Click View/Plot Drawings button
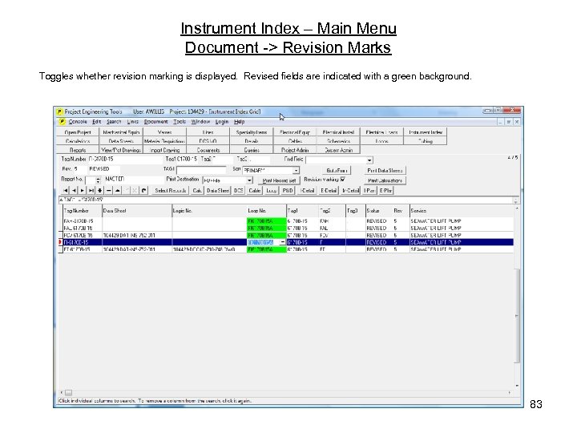The image size is (577, 433). click(x=121, y=150)
